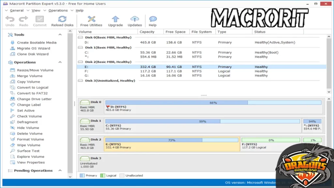334x188 pixels.
Task: Click the Help button
Action: click(x=152, y=21)
